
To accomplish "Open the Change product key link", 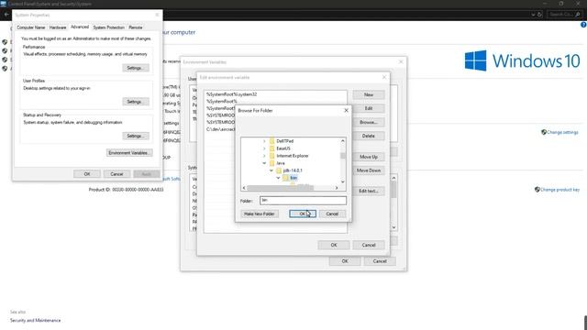I will (559, 190).
